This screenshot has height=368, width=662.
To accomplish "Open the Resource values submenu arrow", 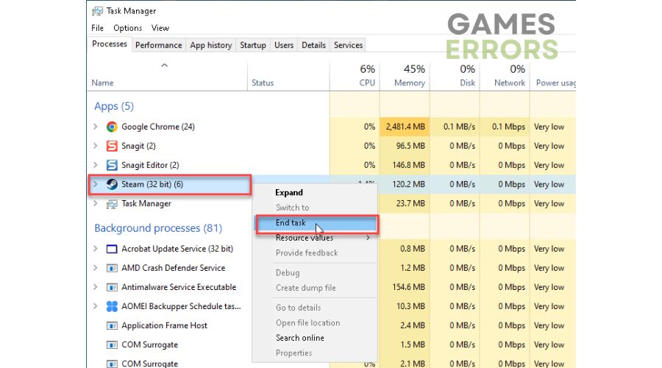I will (x=369, y=238).
